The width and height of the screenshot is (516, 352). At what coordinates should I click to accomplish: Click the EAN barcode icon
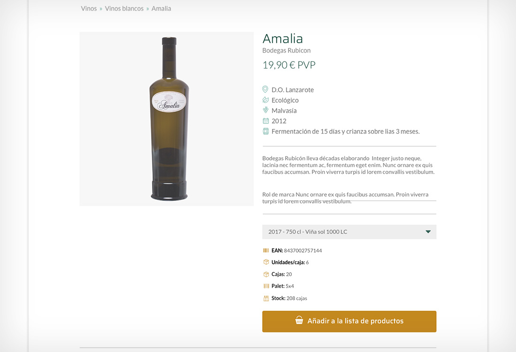[x=266, y=250]
